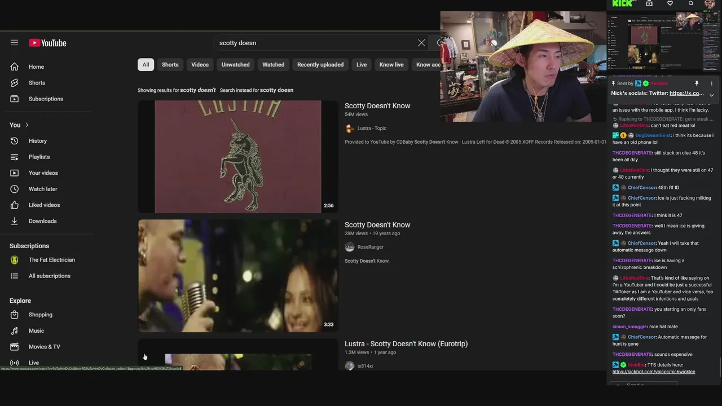Go to Subscriptions in the sidebar
Viewport: 722px width, 406px height.
[47, 99]
